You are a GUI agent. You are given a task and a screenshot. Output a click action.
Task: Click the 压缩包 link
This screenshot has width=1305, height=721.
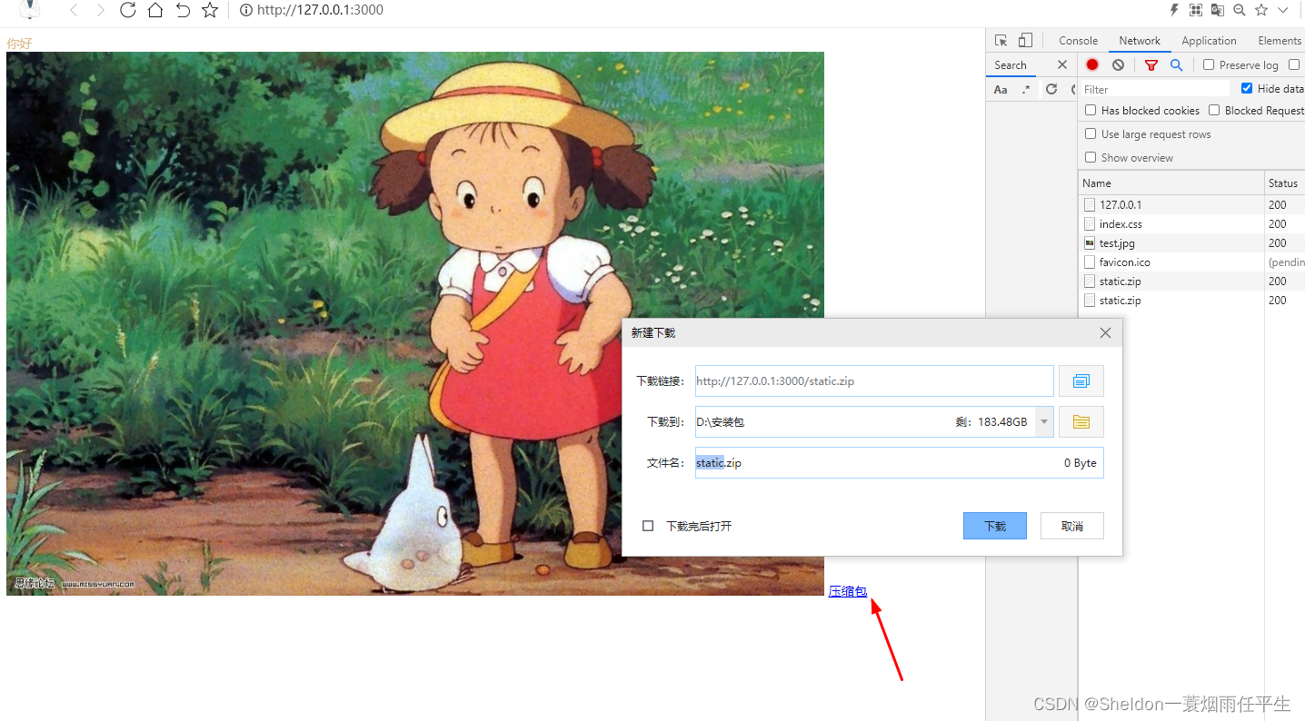tap(848, 591)
